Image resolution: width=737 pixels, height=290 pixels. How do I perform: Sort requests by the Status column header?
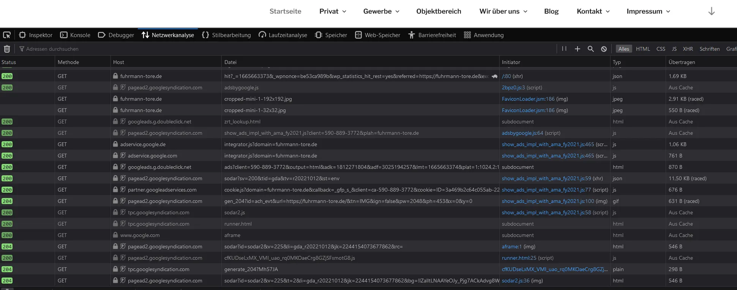pyautogui.click(x=28, y=62)
